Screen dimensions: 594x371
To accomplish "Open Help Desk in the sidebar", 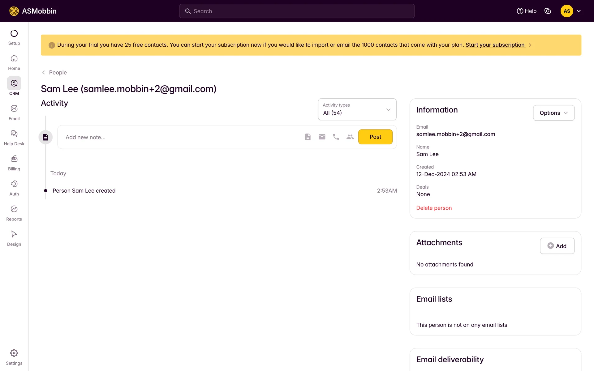I will [x=14, y=138].
